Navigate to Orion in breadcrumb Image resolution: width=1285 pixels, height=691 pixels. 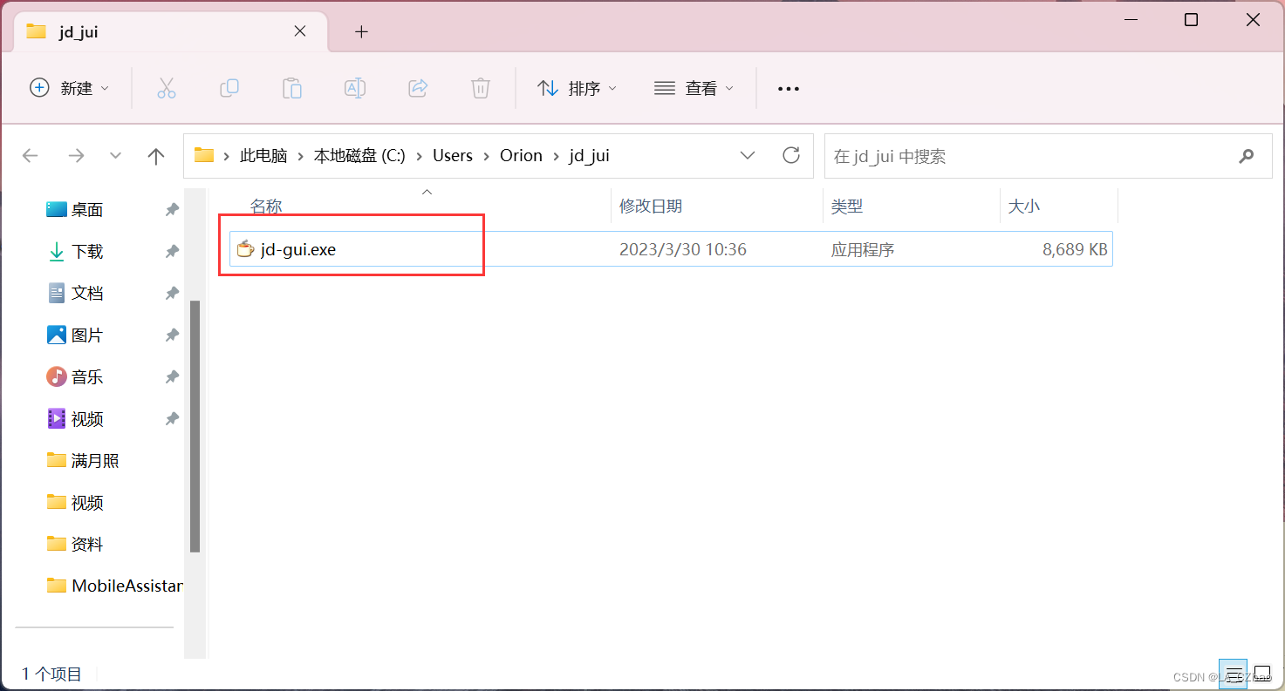tap(521, 156)
